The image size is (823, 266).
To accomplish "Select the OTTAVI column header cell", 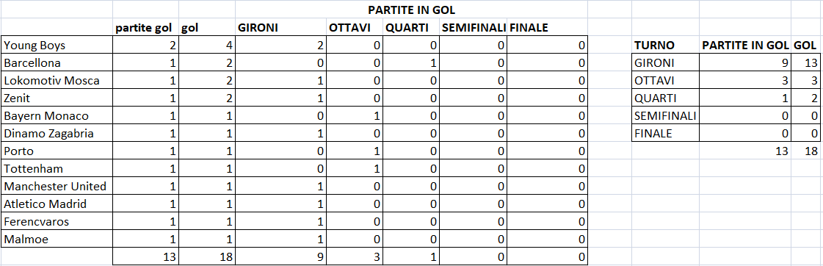I will [355, 28].
